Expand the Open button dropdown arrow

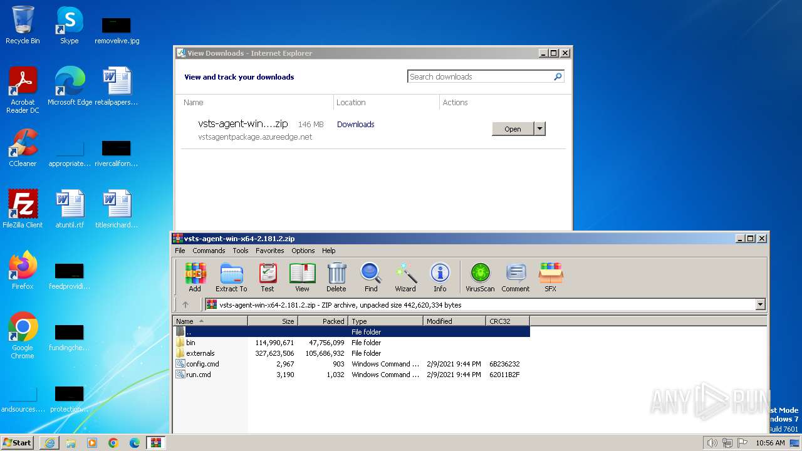pos(539,128)
